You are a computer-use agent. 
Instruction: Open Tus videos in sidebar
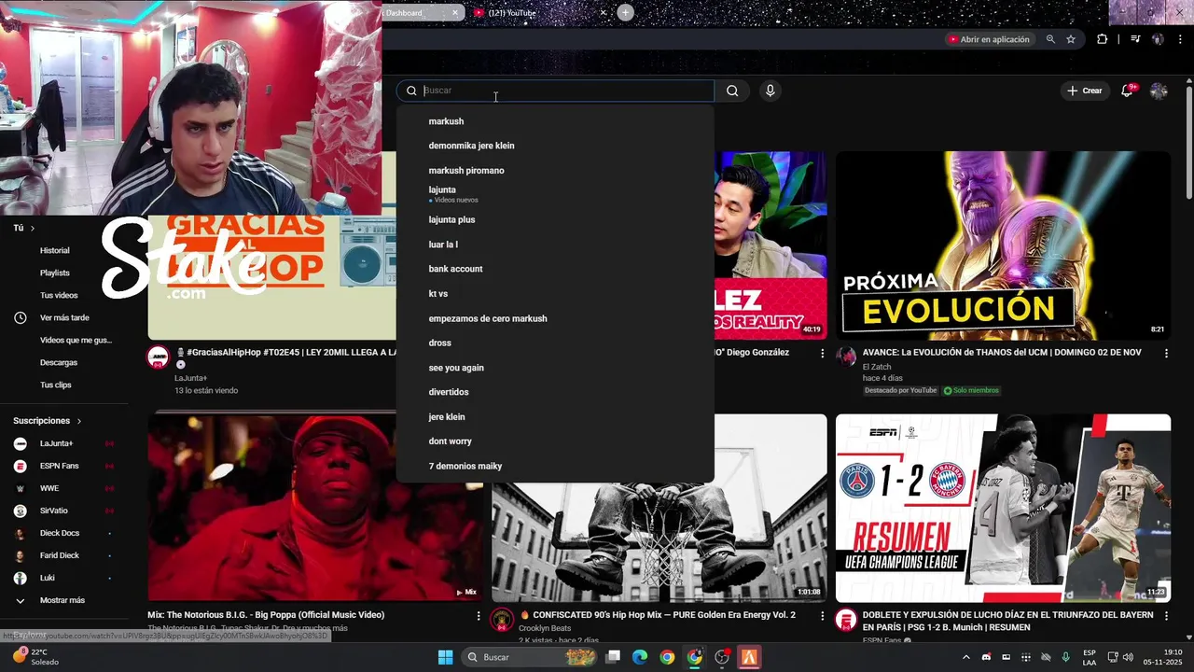[x=59, y=295]
